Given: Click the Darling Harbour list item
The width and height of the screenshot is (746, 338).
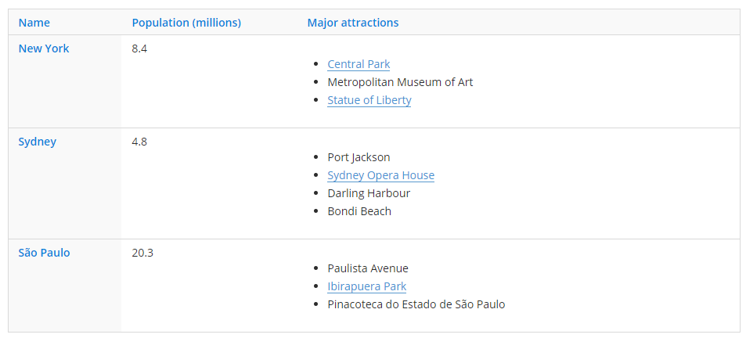Looking at the screenshot, I should pyautogui.click(x=369, y=193).
